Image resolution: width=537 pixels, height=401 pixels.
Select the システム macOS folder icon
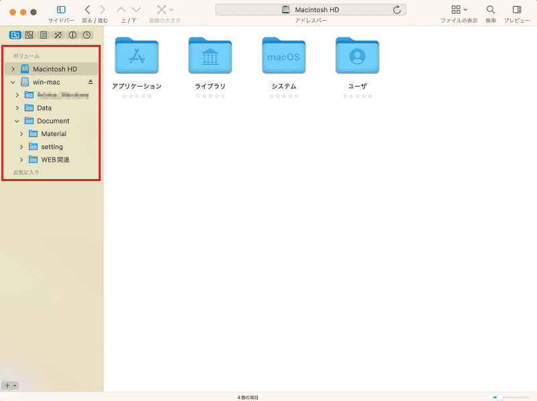(x=284, y=56)
